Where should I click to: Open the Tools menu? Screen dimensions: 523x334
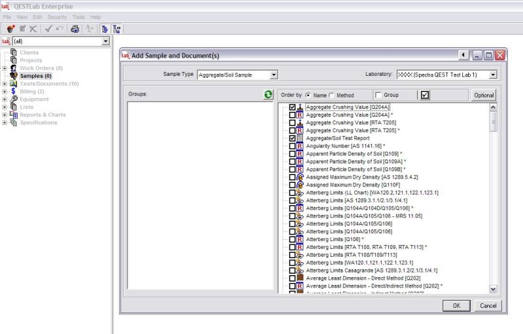pos(78,17)
